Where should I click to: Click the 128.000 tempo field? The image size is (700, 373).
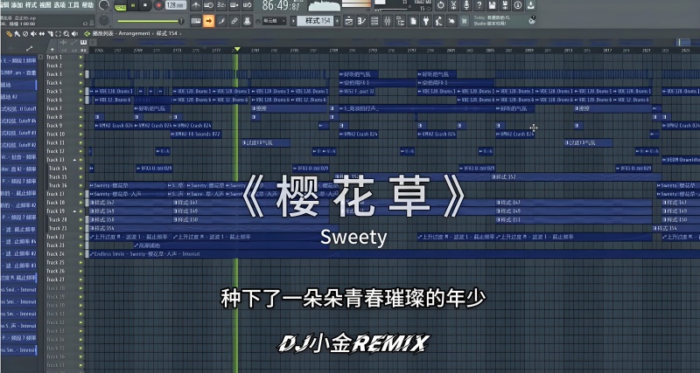coord(176,5)
